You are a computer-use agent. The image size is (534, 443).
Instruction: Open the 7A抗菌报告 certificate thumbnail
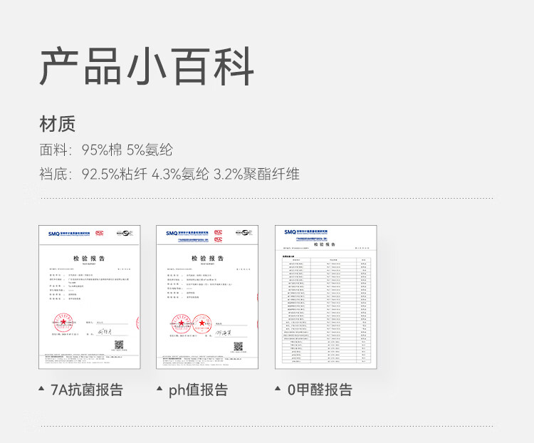click(x=90, y=297)
